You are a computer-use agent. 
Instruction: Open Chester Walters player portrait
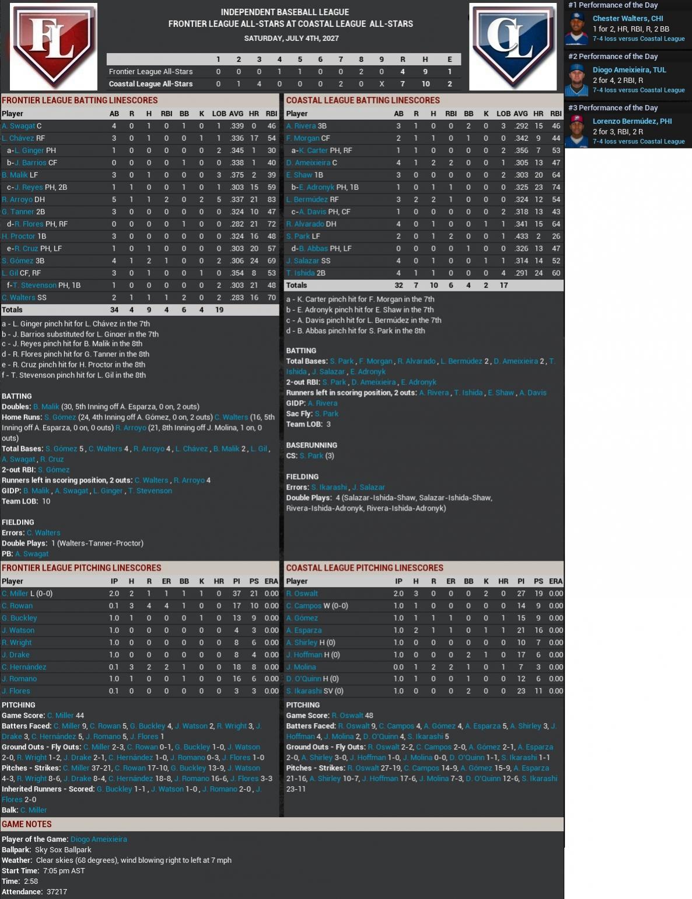point(576,29)
